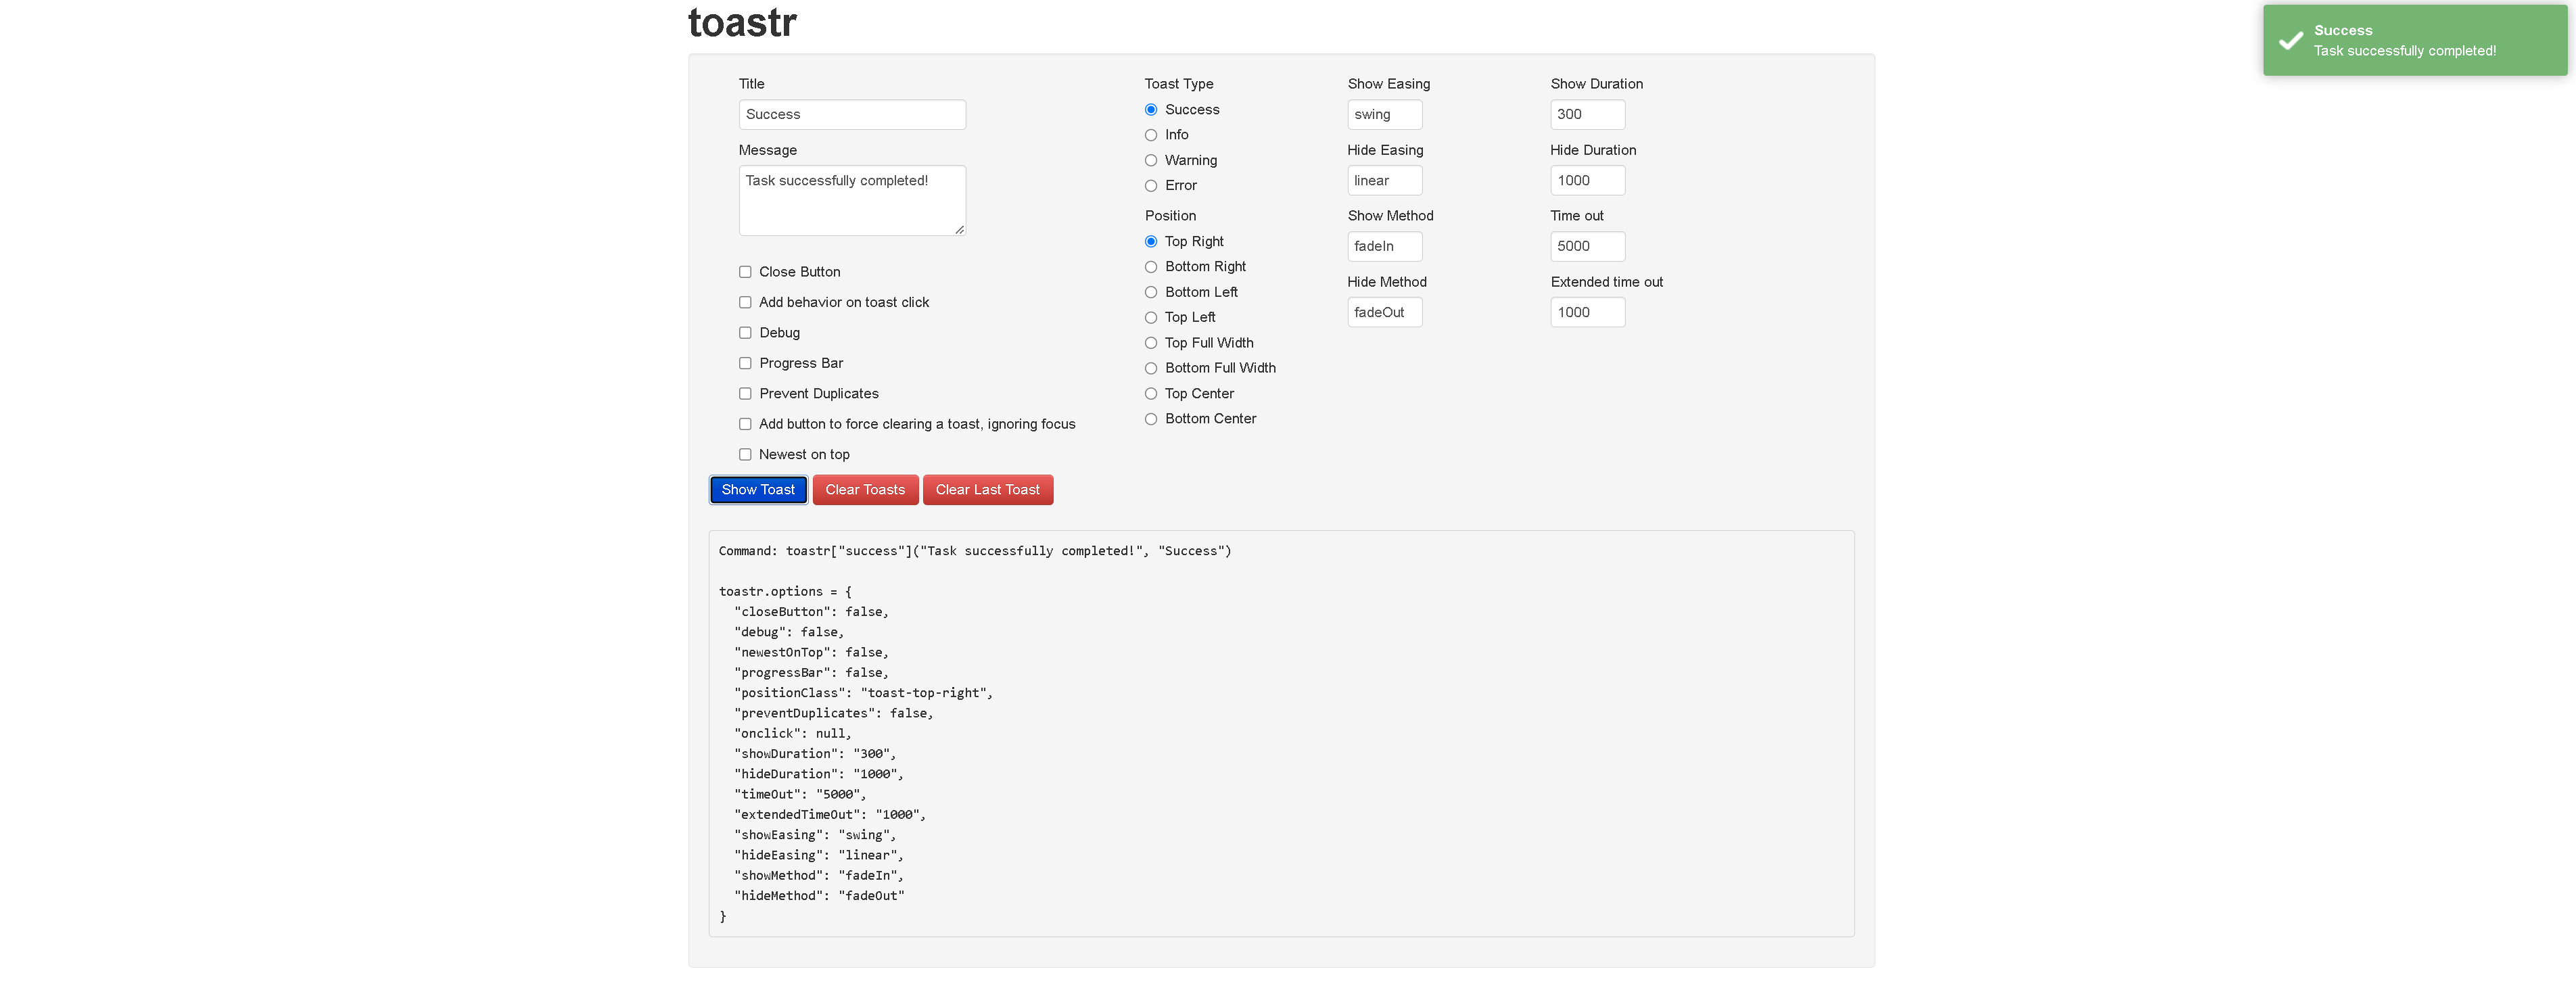
Task: Click the Position group label
Action: pyautogui.click(x=1170, y=216)
